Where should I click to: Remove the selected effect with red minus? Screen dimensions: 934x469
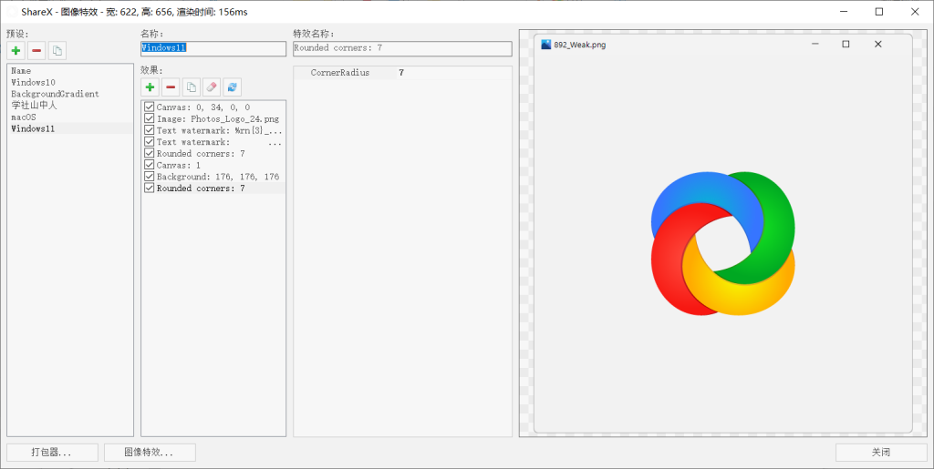click(x=171, y=87)
